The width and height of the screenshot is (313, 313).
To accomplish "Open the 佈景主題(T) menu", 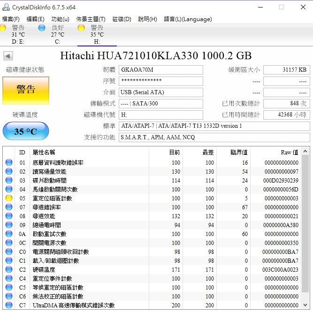I will [91, 19].
